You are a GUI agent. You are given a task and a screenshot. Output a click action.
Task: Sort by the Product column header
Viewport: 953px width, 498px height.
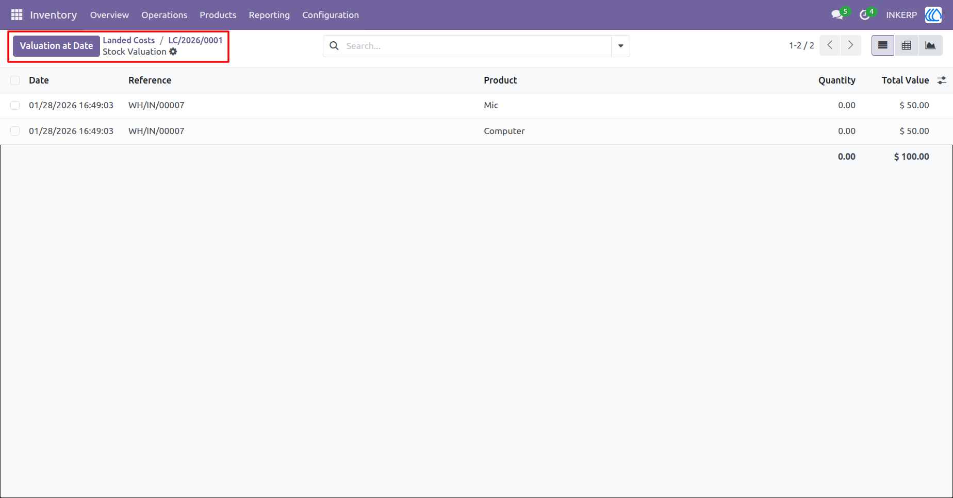click(500, 80)
